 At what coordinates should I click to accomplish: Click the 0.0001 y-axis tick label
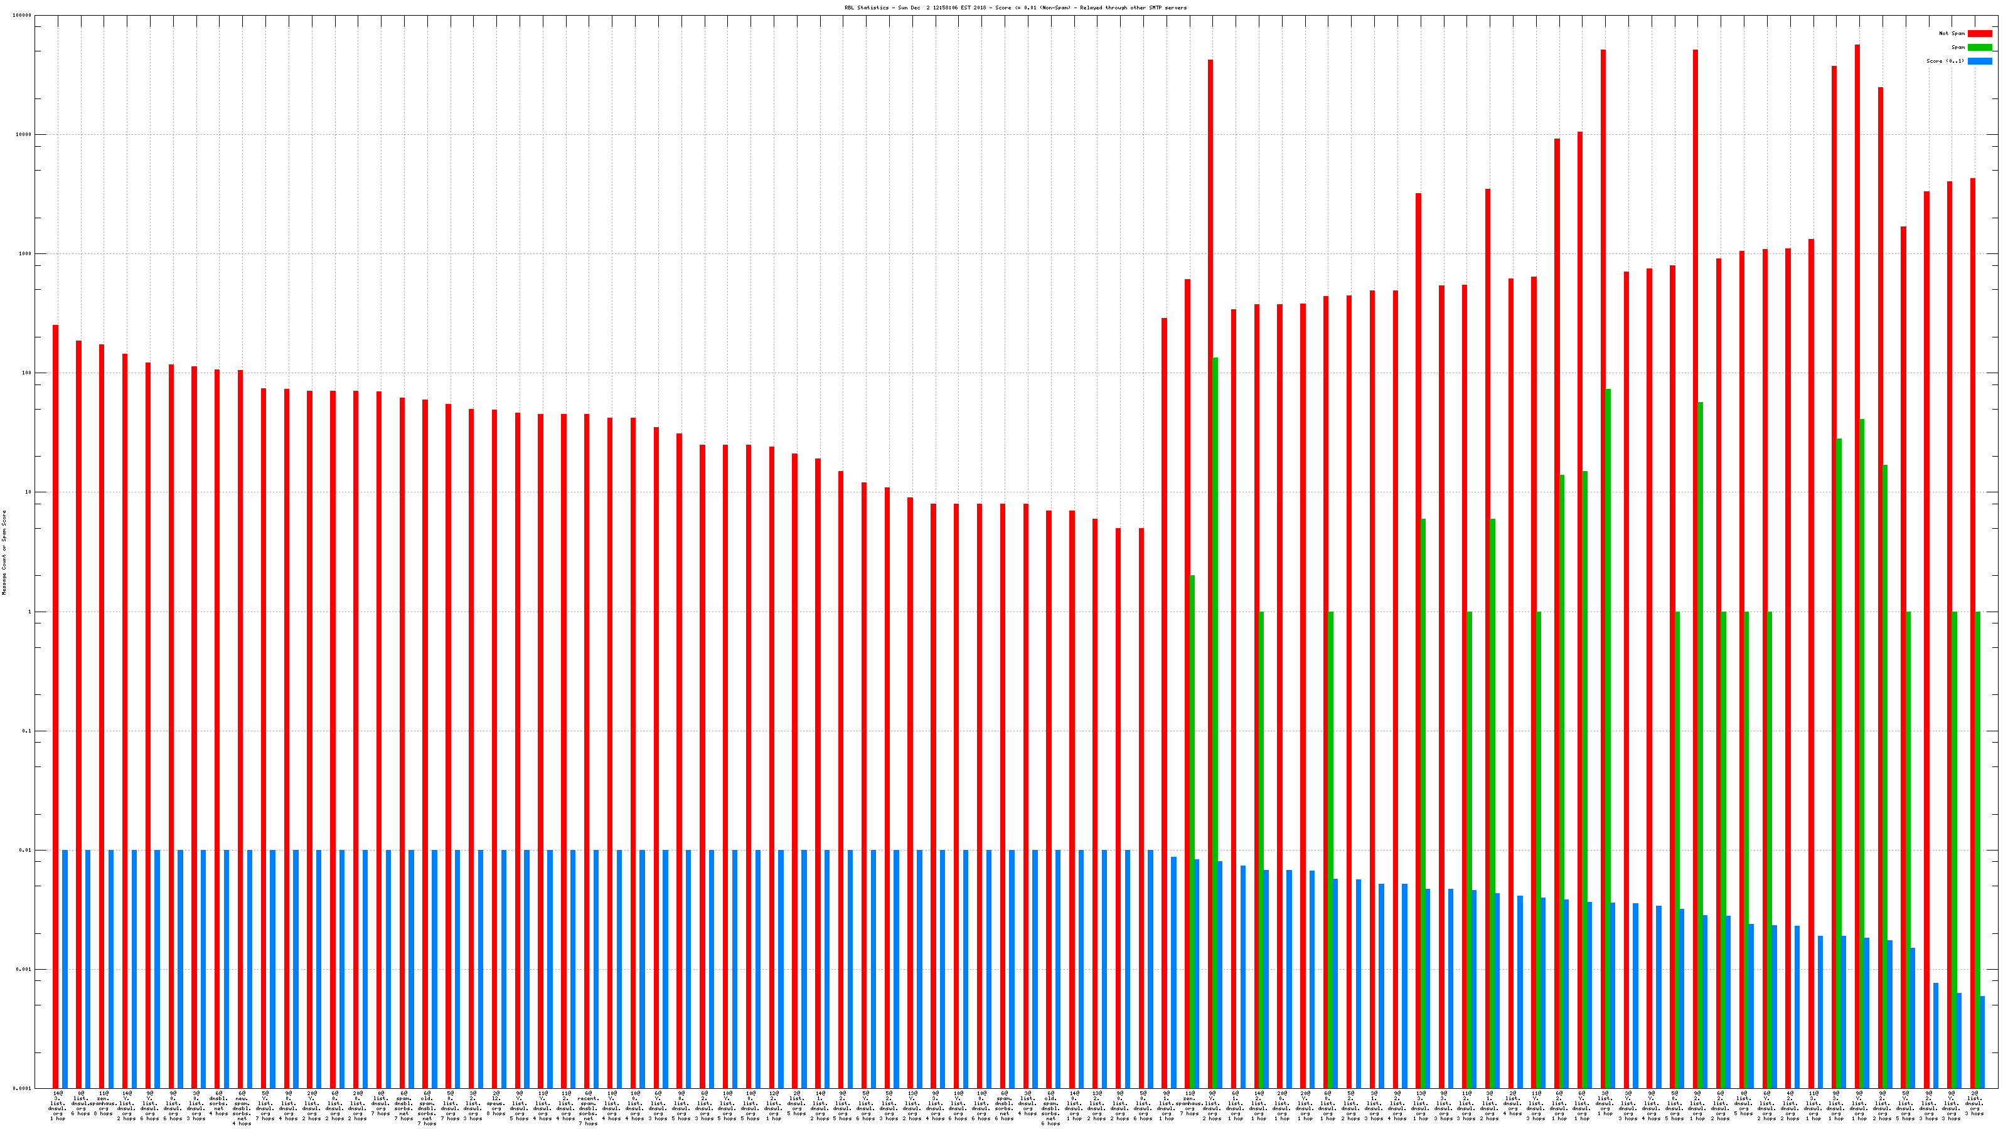pyautogui.click(x=22, y=1088)
